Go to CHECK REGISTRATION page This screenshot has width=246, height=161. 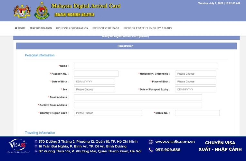pos(72,28)
